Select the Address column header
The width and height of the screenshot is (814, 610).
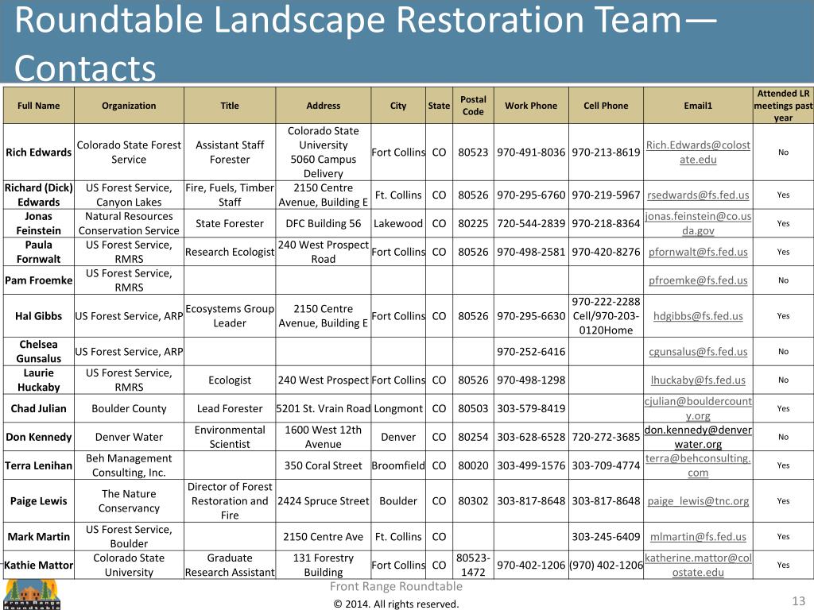click(323, 106)
